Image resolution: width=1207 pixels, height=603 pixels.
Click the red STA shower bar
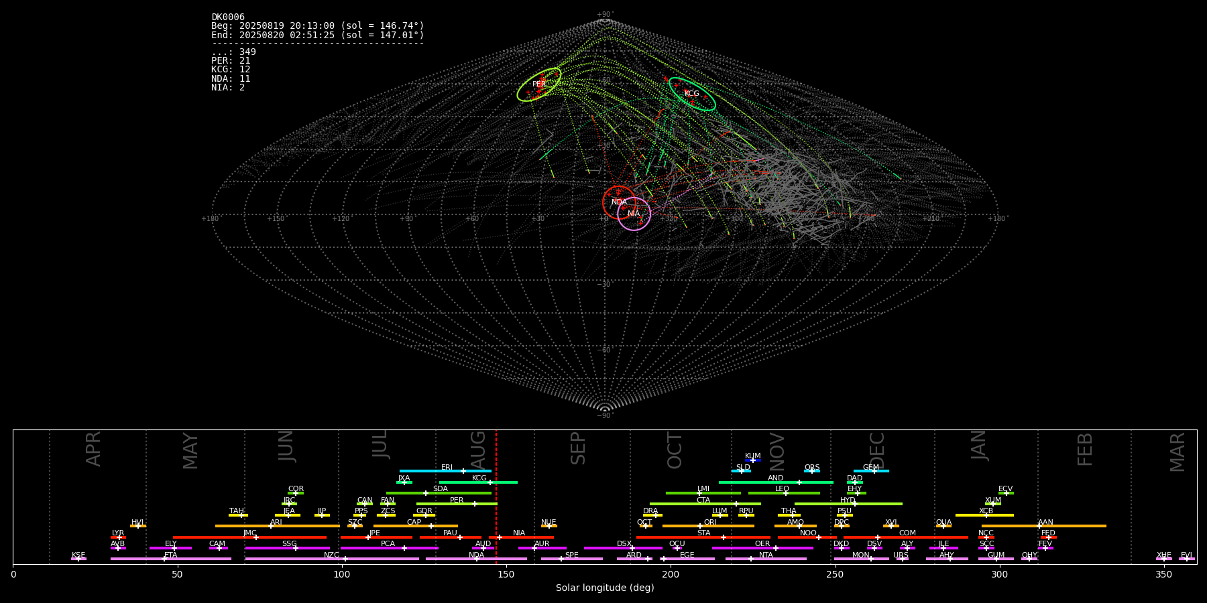[703, 537]
